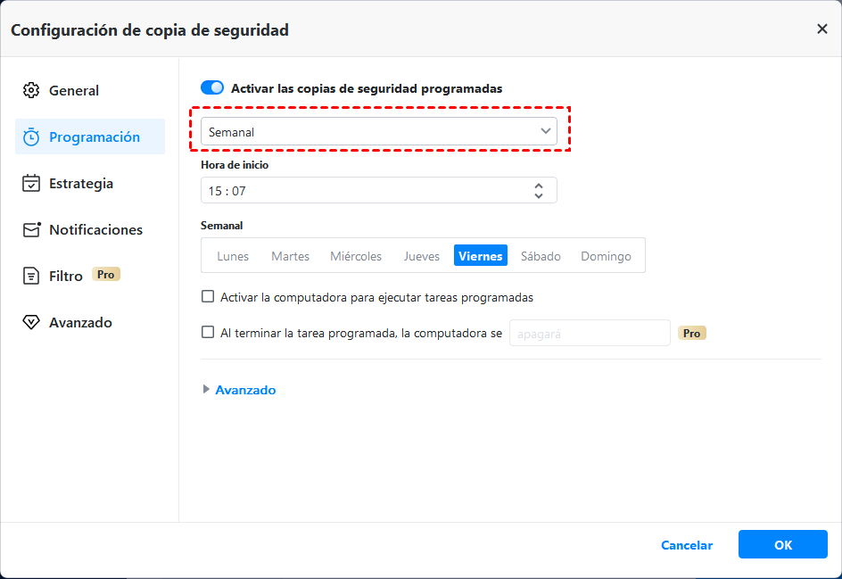Click the General gear icon
The height and width of the screenshot is (579, 842).
click(31, 90)
